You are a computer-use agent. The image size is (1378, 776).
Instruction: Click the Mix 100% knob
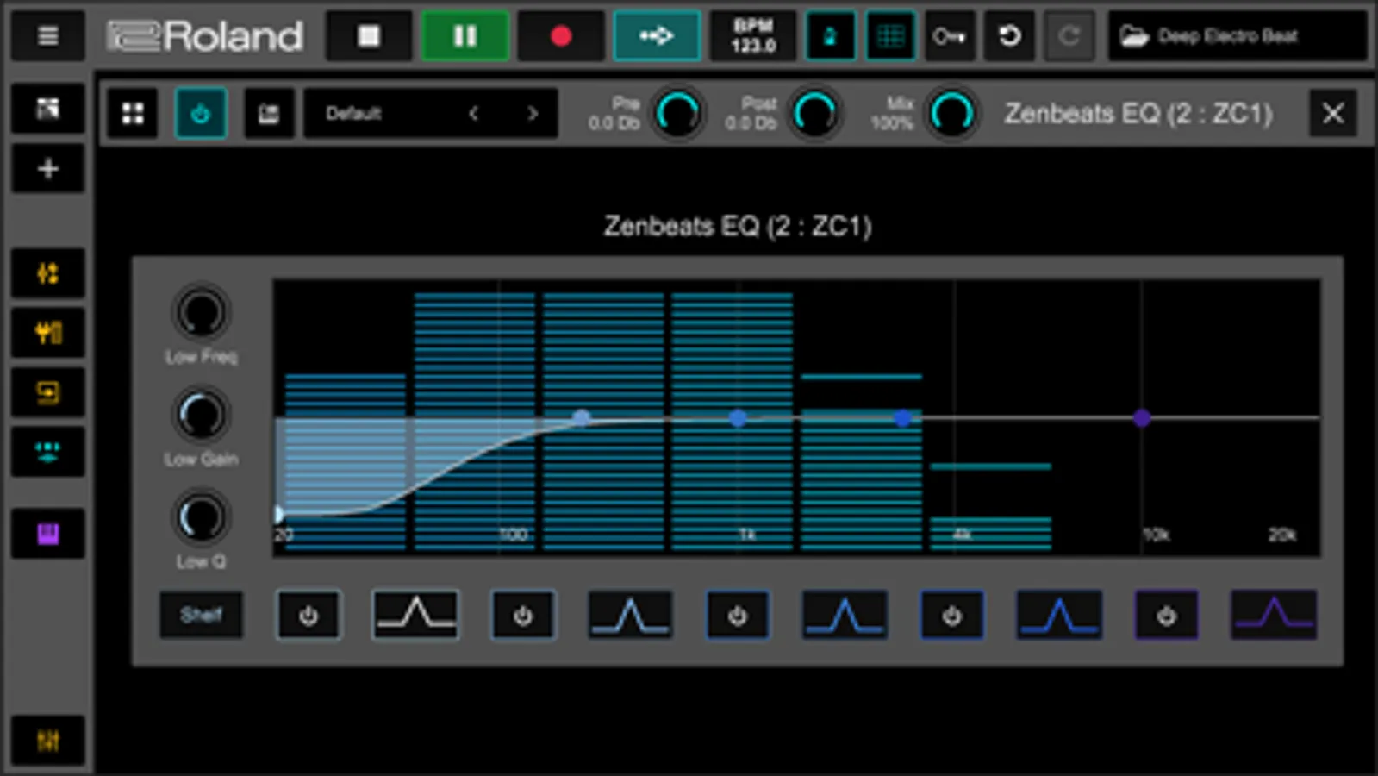pos(951,113)
